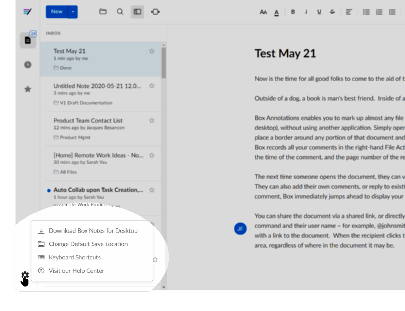Toggle bold formatting

click(x=293, y=12)
